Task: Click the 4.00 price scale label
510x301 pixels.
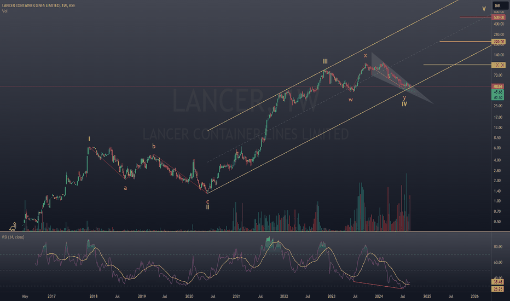Action: point(497,160)
